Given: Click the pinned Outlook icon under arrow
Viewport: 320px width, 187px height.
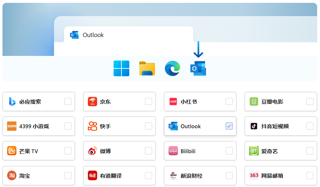Looking at the screenshot, I should point(198,68).
